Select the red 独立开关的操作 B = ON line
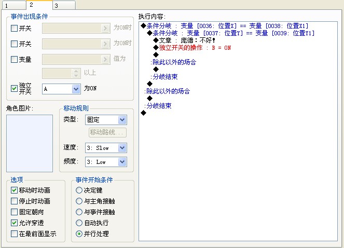 pos(192,48)
